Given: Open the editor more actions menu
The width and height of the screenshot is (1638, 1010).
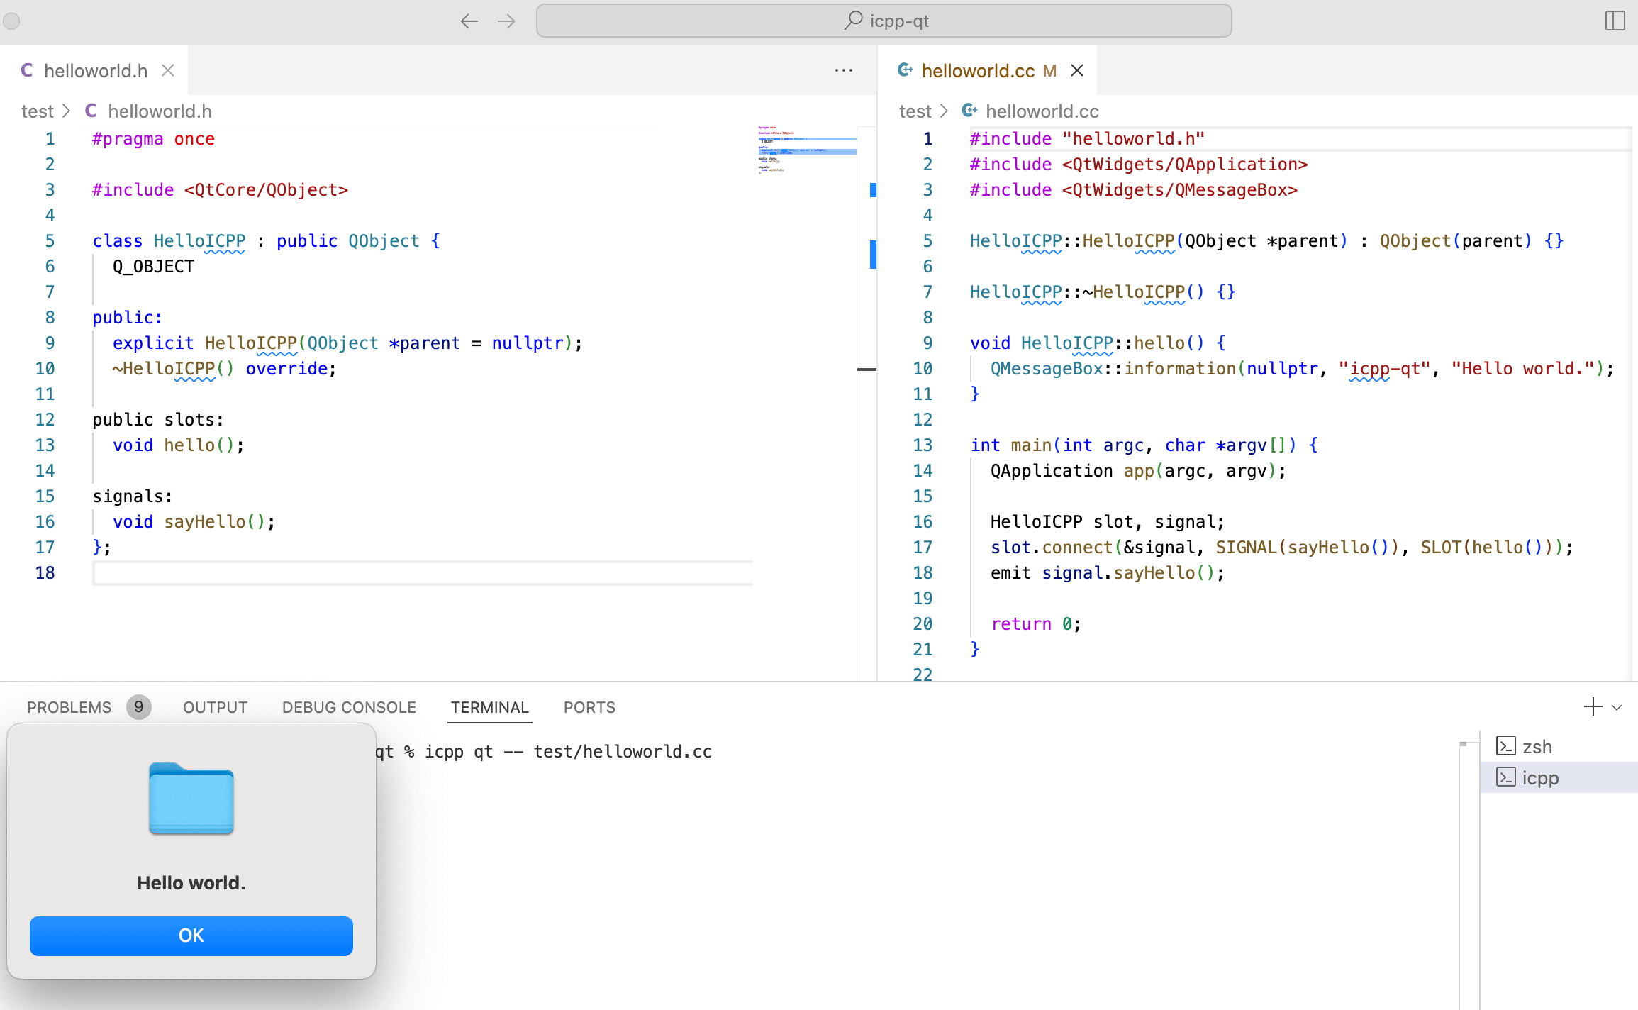Looking at the screenshot, I should pyautogui.click(x=844, y=70).
